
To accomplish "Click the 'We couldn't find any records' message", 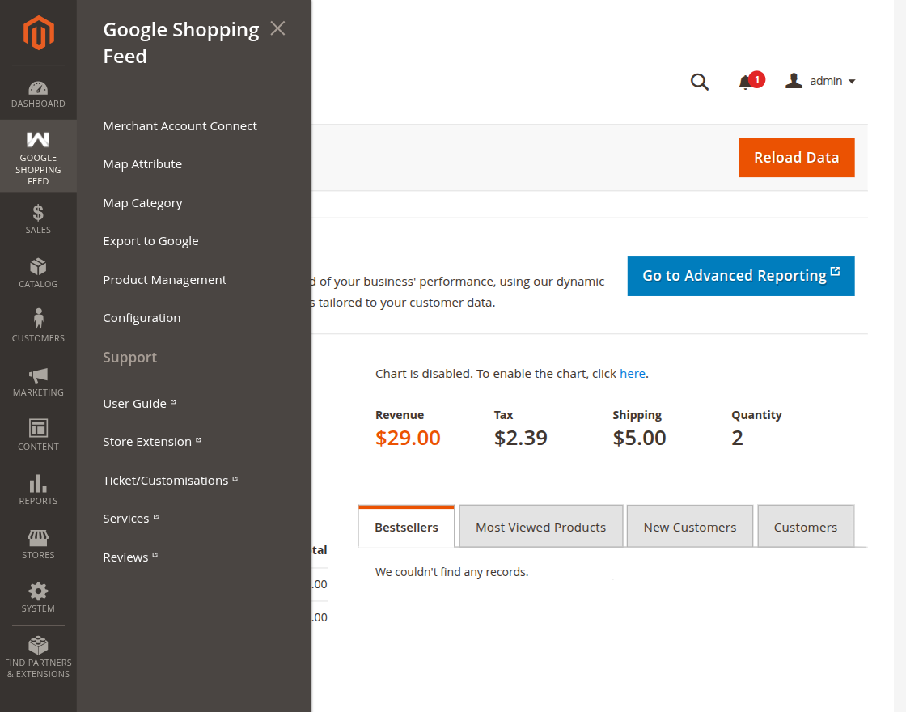I will [451, 572].
